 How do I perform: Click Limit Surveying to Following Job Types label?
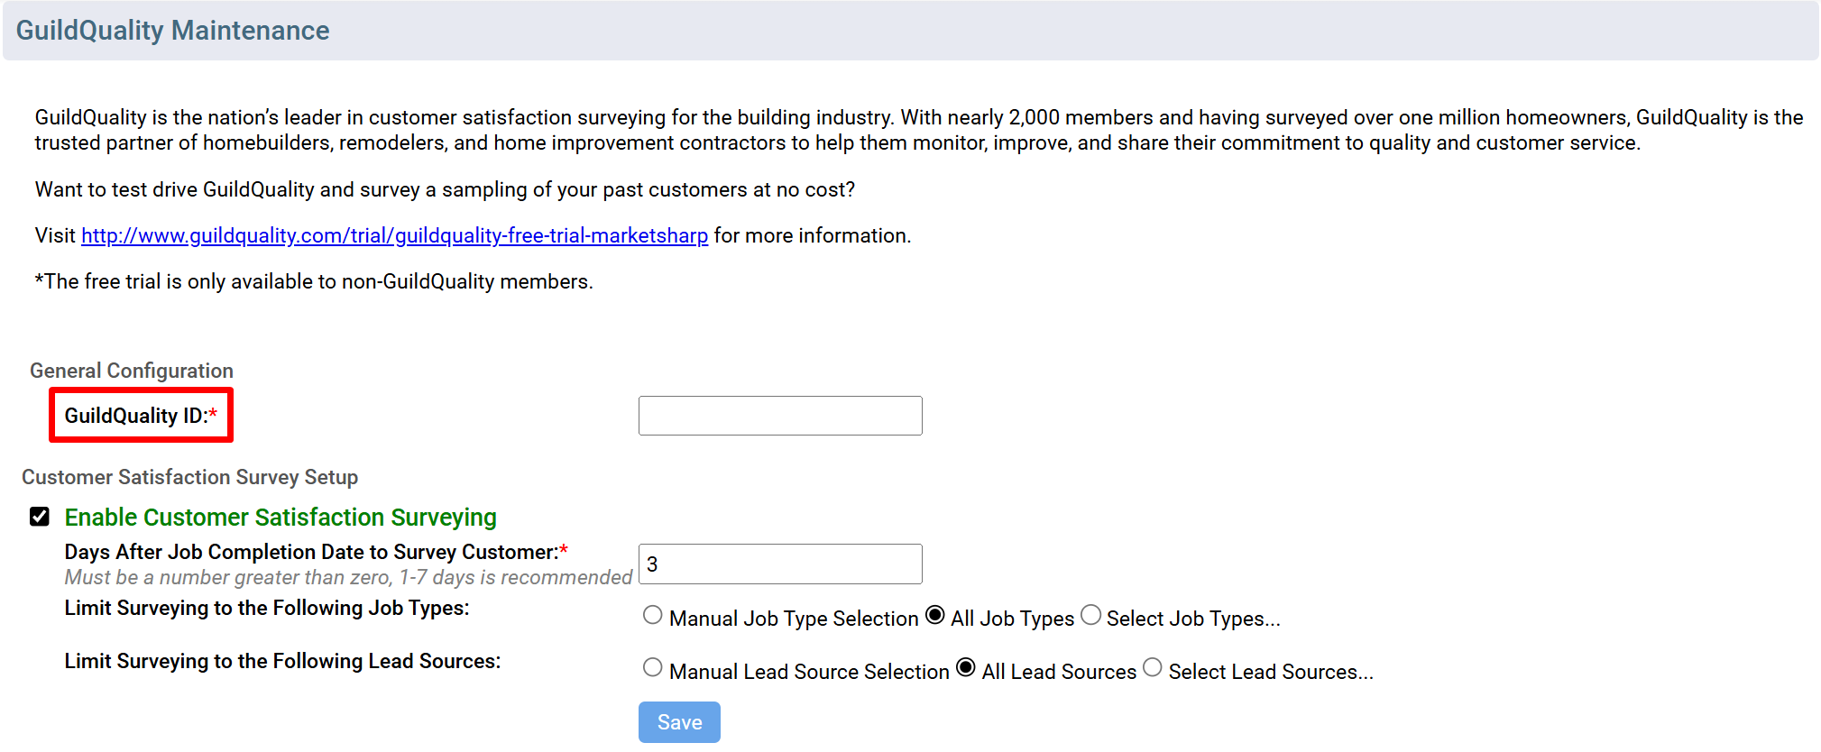coord(267,608)
